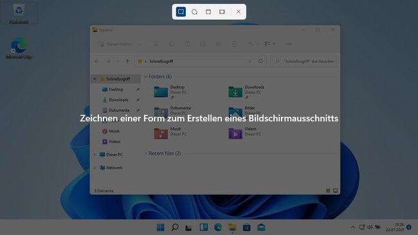Open the Downloads folder tile
This screenshot has height=235, width=418.
click(x=246, y=92)
